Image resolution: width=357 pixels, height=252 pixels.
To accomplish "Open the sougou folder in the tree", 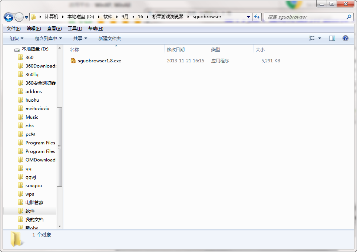I will tap(34, 186).
